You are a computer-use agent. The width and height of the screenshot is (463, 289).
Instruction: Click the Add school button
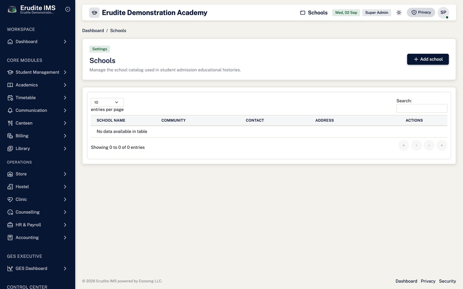pyautogui.click(x=428, y=59)
